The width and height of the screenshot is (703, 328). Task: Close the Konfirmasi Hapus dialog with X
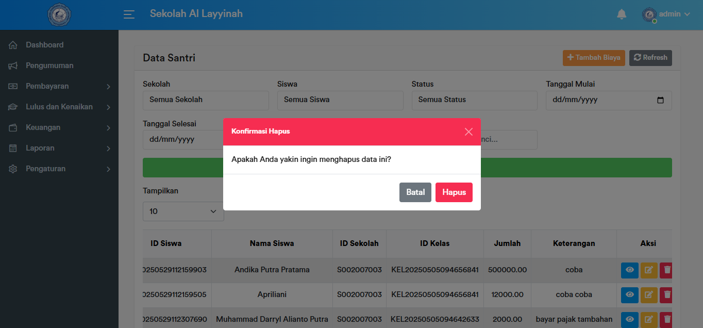click(x=468, y=132)
